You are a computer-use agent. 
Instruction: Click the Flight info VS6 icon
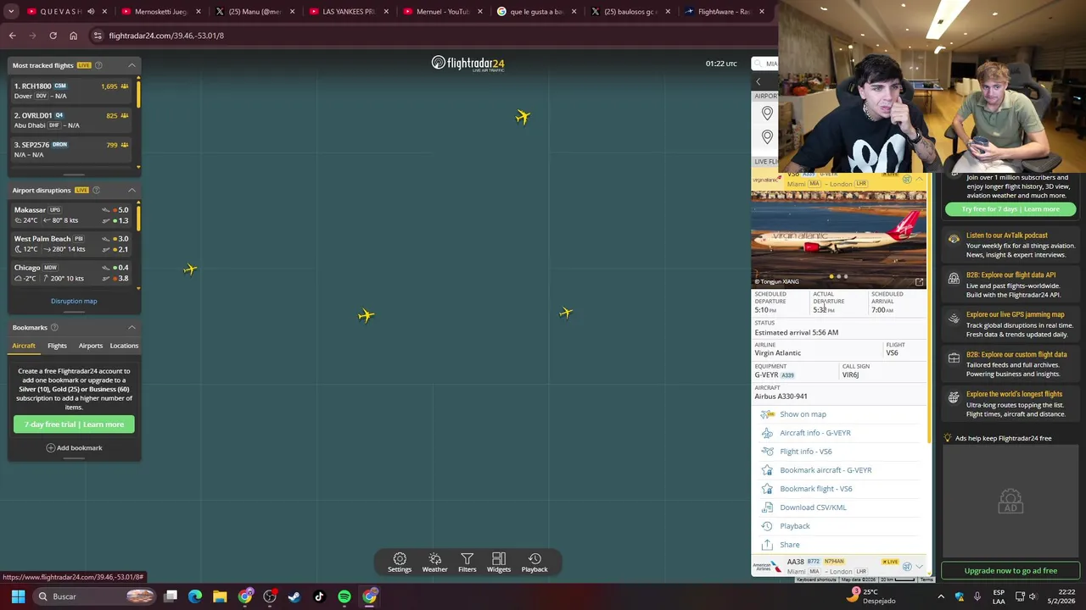[767, 452]
